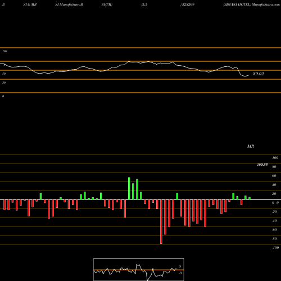Click the SI & MR header text
This screenshot has width=281, height=281.
30,4
